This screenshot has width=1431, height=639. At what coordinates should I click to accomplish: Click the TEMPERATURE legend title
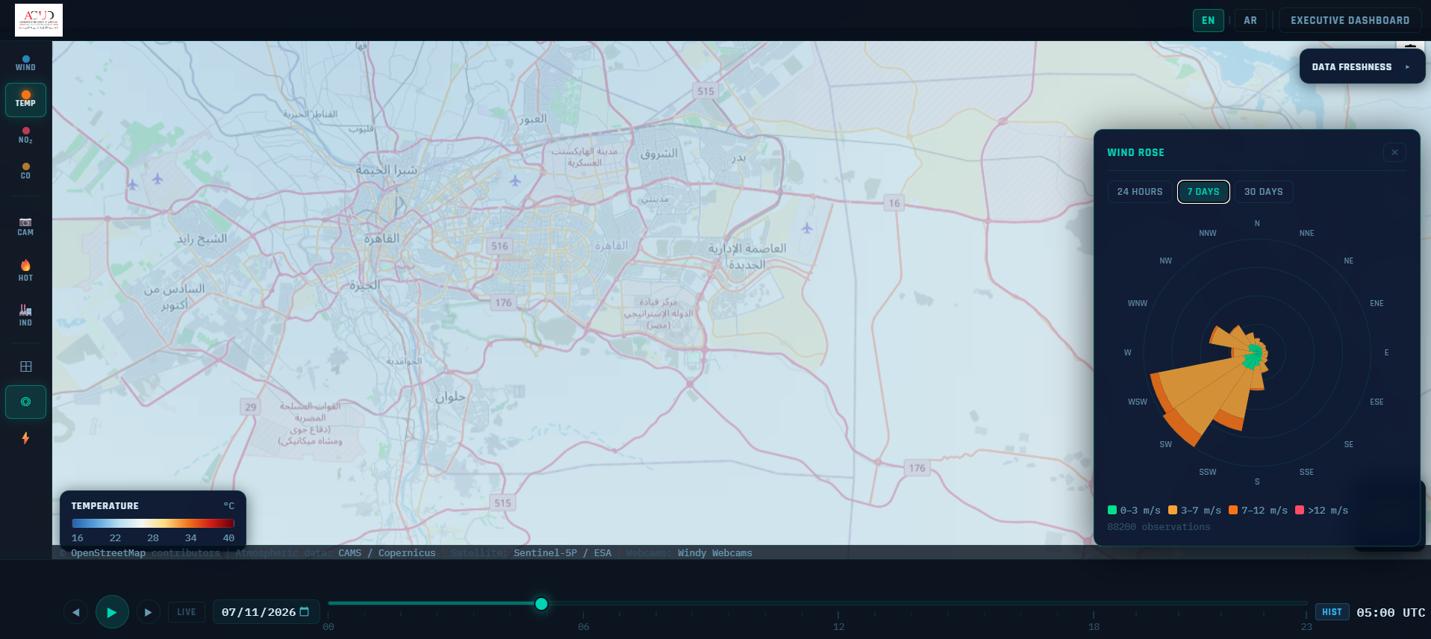(x=105, y=506)
